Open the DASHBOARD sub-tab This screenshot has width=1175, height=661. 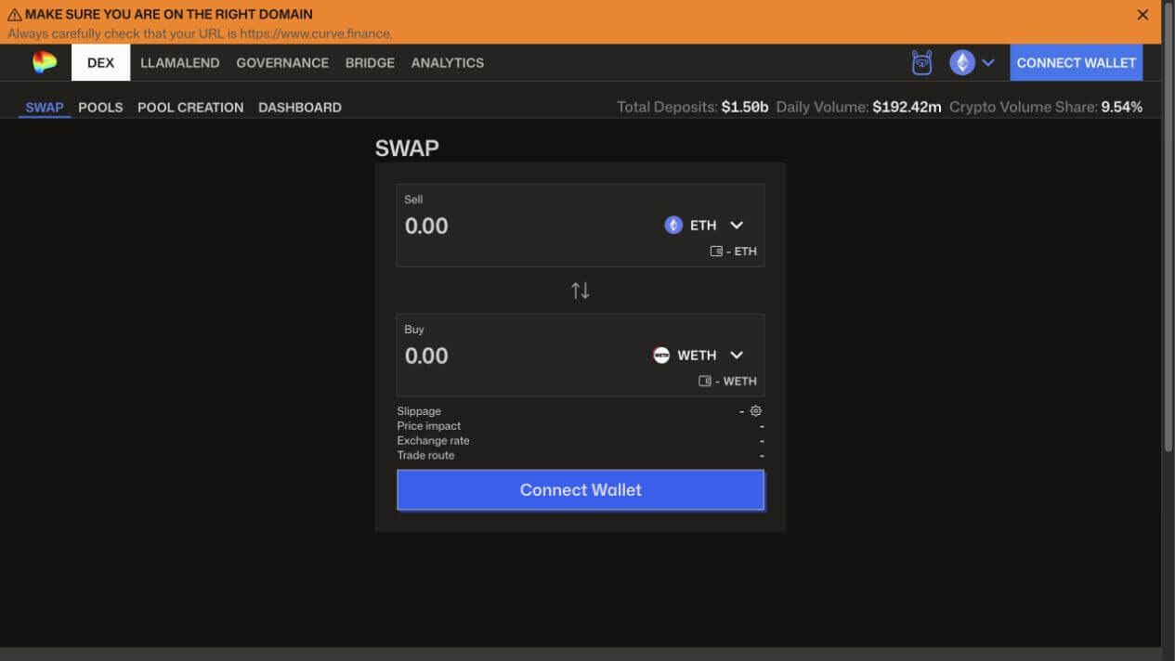pyautogui.click(x=300, y=107)
